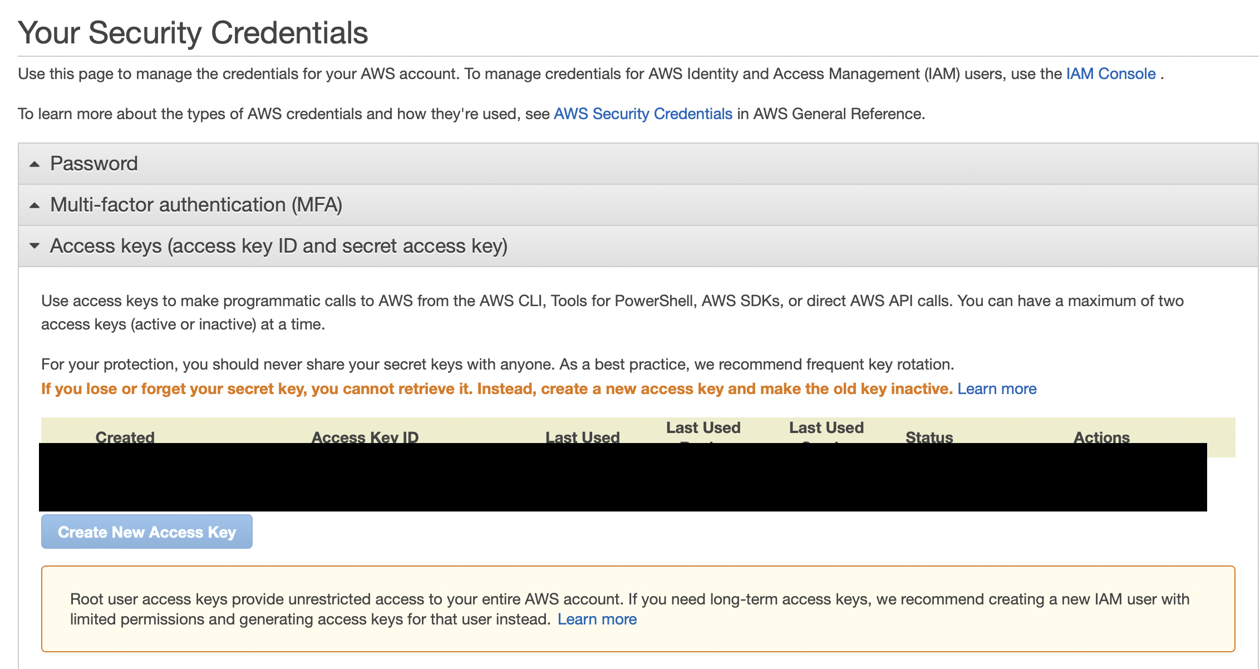The image size is (1260, 669).
Task: Open the IAM Console link
Action: pyautogui.click(x=1111, y=74)
